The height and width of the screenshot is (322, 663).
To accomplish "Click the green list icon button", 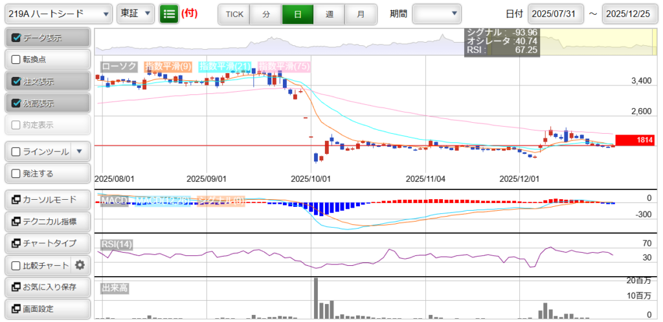I will point(169,14).
